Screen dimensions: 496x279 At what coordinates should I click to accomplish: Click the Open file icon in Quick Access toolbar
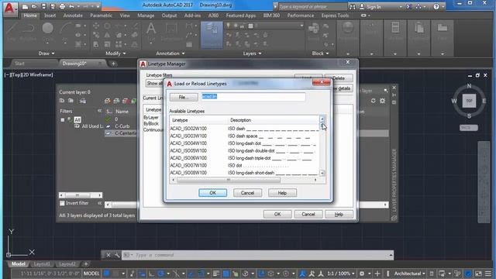click(34, 6)
